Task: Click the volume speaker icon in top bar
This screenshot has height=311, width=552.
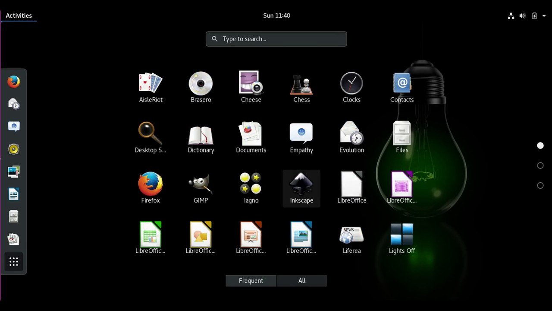Action: point(522,16)
